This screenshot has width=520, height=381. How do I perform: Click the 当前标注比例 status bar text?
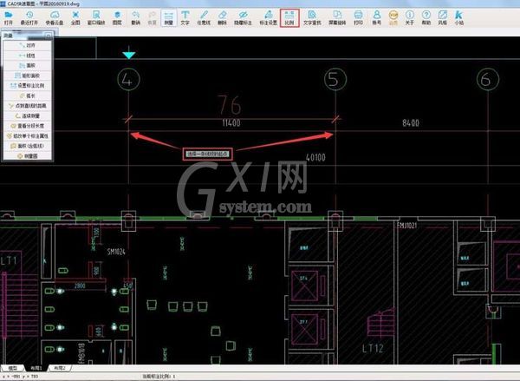159,377
